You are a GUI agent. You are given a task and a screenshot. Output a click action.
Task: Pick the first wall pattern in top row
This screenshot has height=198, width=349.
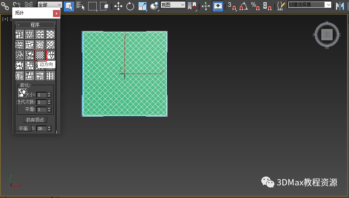pos(20,34)
